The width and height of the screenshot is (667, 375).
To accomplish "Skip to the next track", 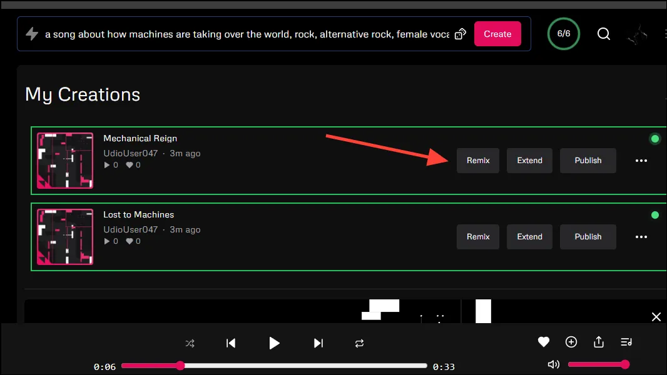I will [x=318, y=343].
